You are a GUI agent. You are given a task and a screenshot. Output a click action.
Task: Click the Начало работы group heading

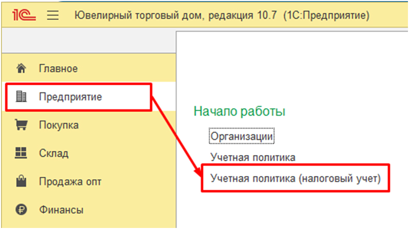(x=240, y=111)
